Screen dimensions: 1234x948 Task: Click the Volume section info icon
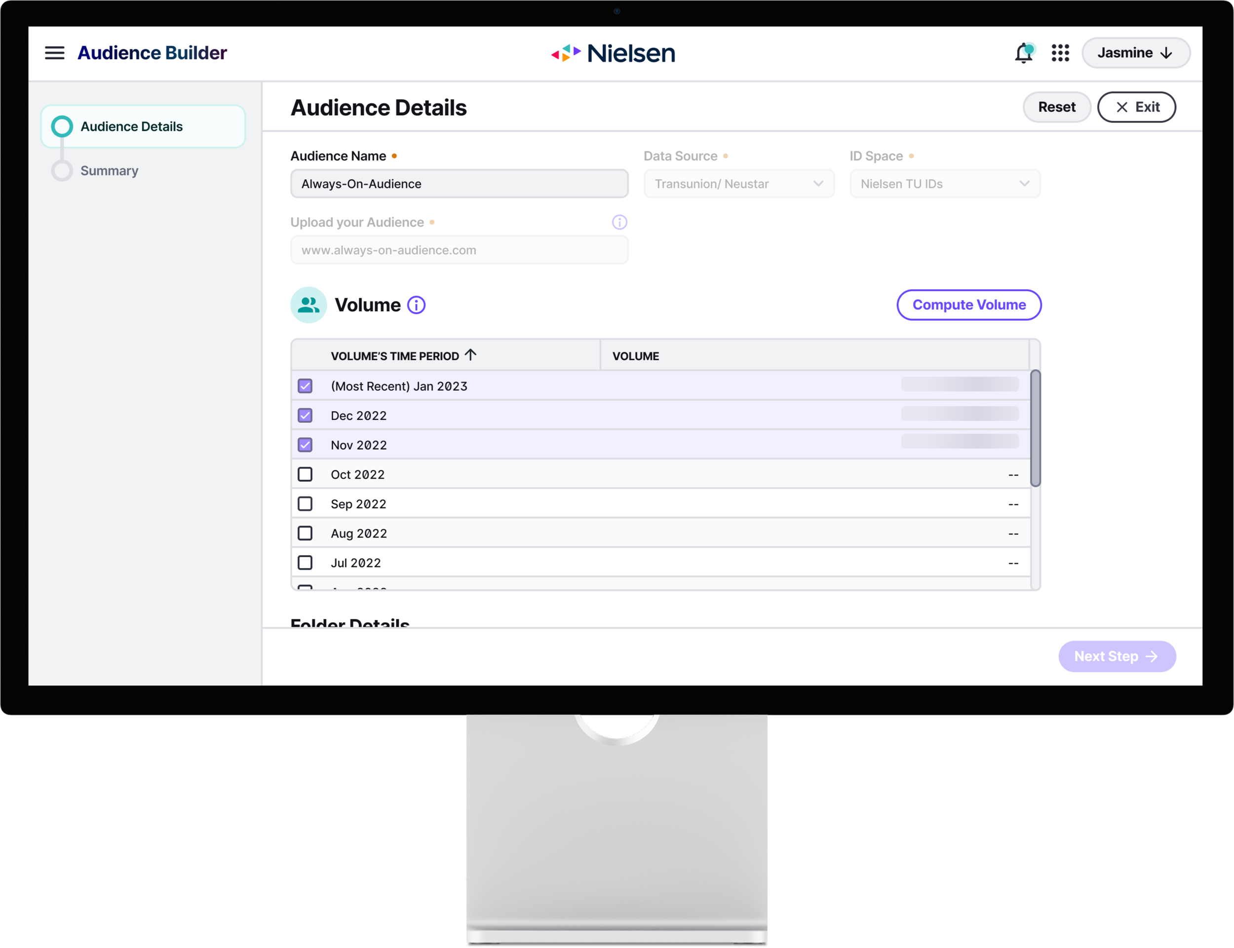tap(417, 305)
